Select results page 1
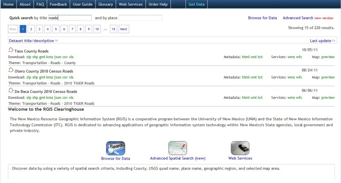 point(23,29)
